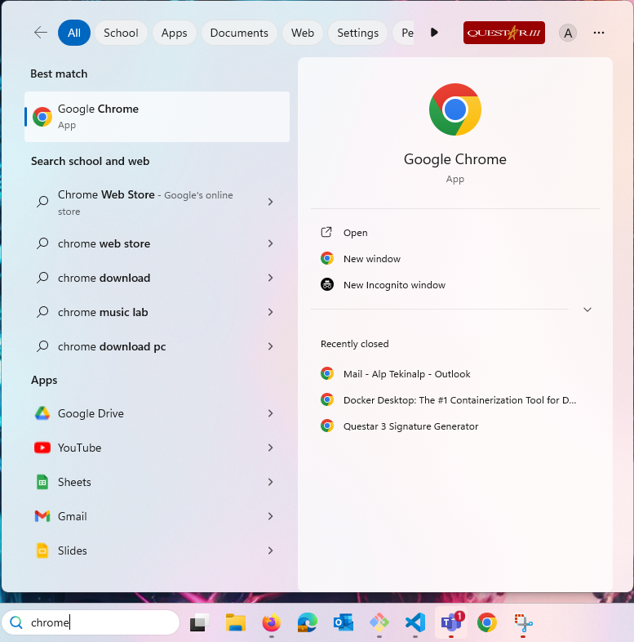
Task: Select the All filter tab
Action: point(74,33)
